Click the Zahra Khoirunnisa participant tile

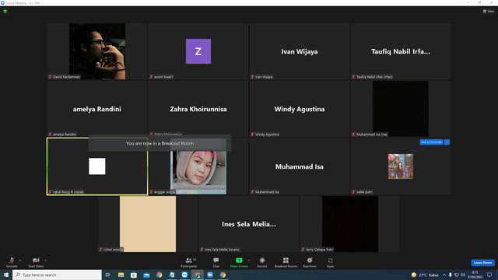[x=198, y=109]
